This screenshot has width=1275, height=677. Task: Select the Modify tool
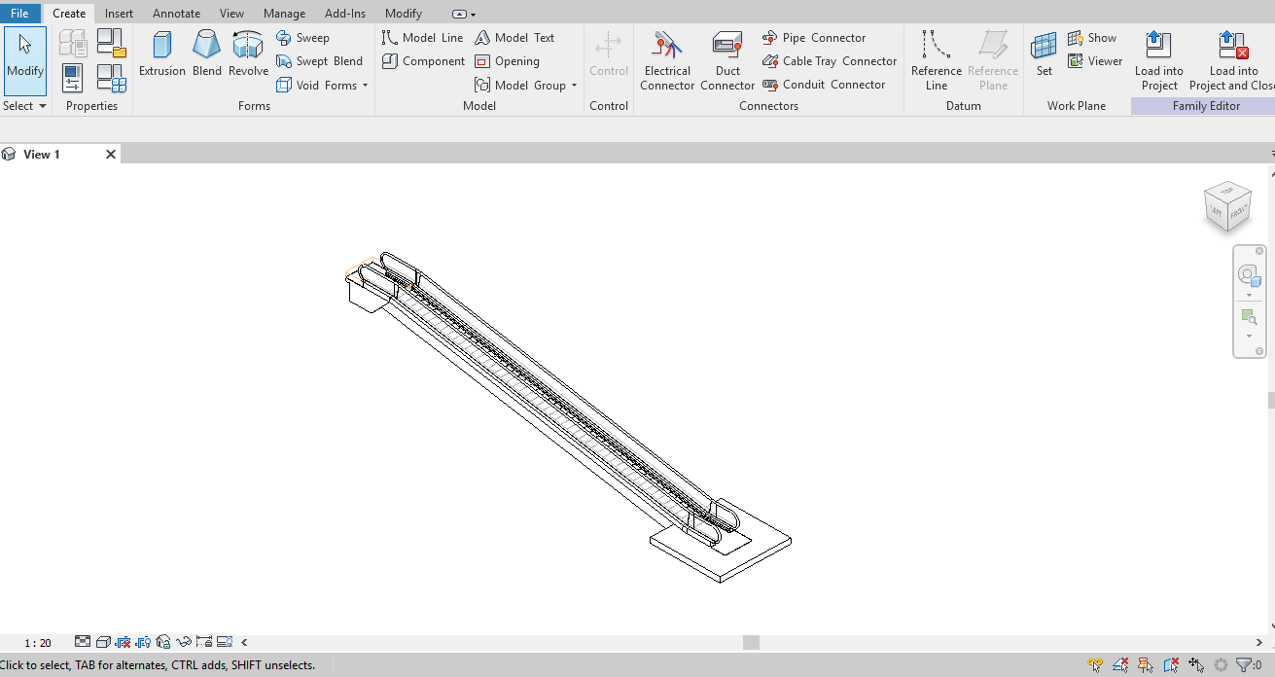(x=24, y=60)
